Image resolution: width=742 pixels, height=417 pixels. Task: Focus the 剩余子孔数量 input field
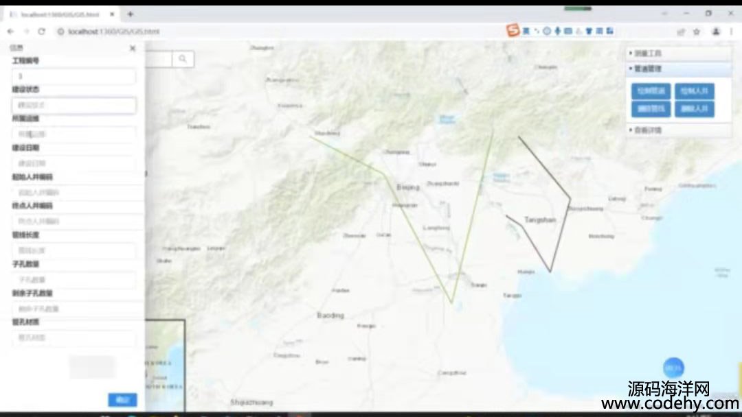pyautogui.click(x=77, y=309)
